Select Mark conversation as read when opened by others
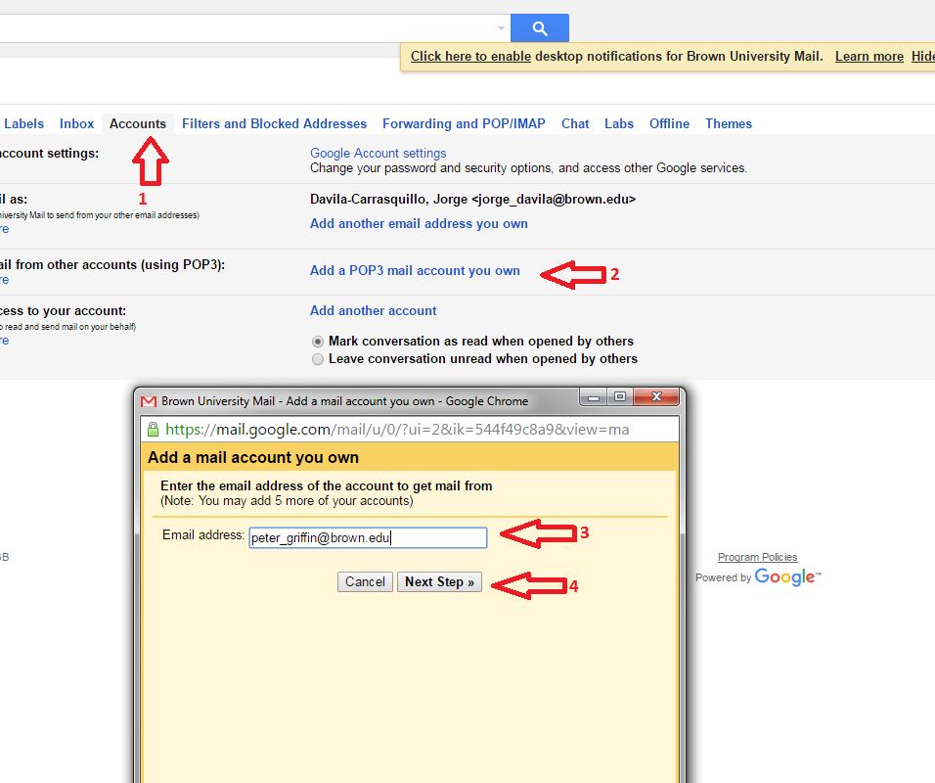 pos(317,341)
